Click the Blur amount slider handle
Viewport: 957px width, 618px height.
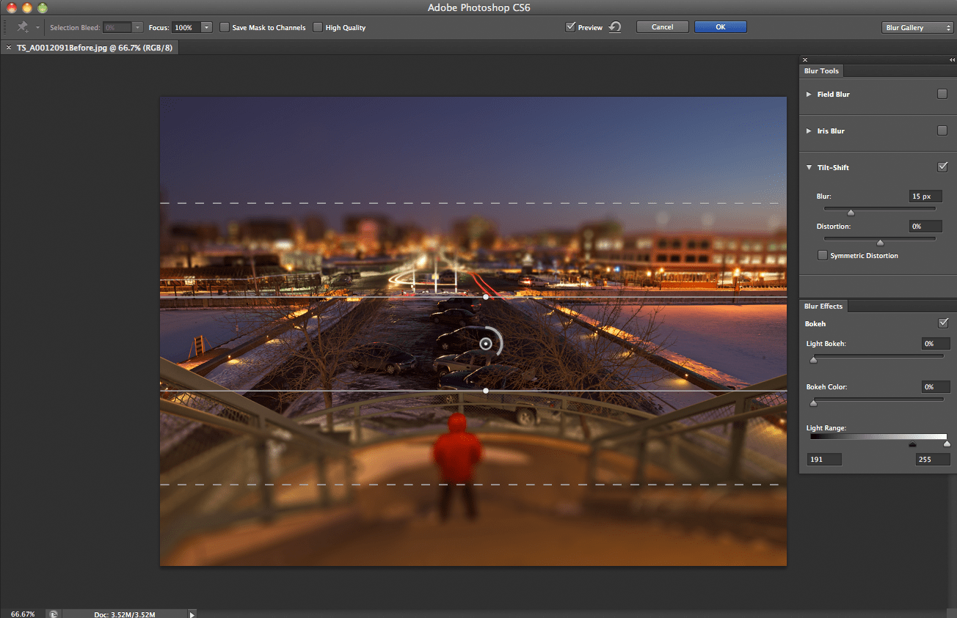tap(851, 213)
